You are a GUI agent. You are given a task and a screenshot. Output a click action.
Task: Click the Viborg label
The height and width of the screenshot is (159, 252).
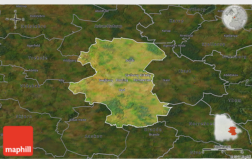(197, 9)
